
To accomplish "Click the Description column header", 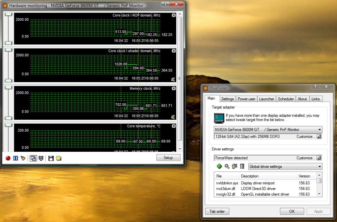I will click(x=268, y=176).
